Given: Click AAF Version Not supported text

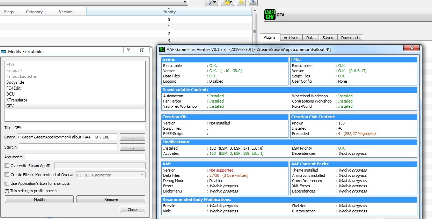Looking at the screenshot, I should (221, 170).
